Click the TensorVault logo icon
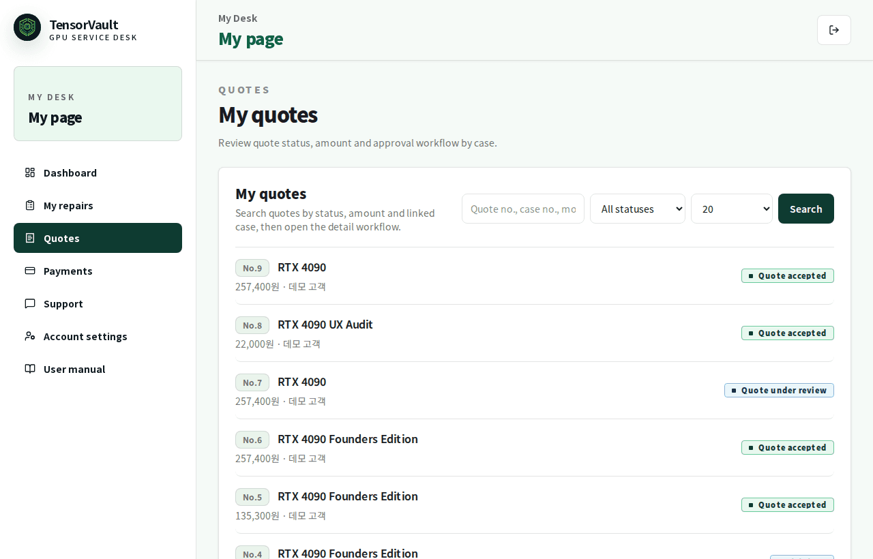The height and width of the screenshot is (559, 873). pos(27,27)
